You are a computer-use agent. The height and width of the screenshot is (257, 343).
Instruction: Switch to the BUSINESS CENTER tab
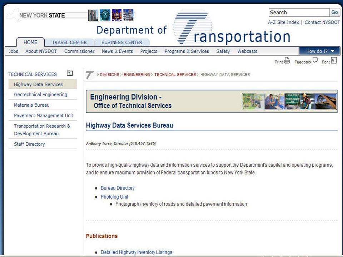[x=122, y=42]
